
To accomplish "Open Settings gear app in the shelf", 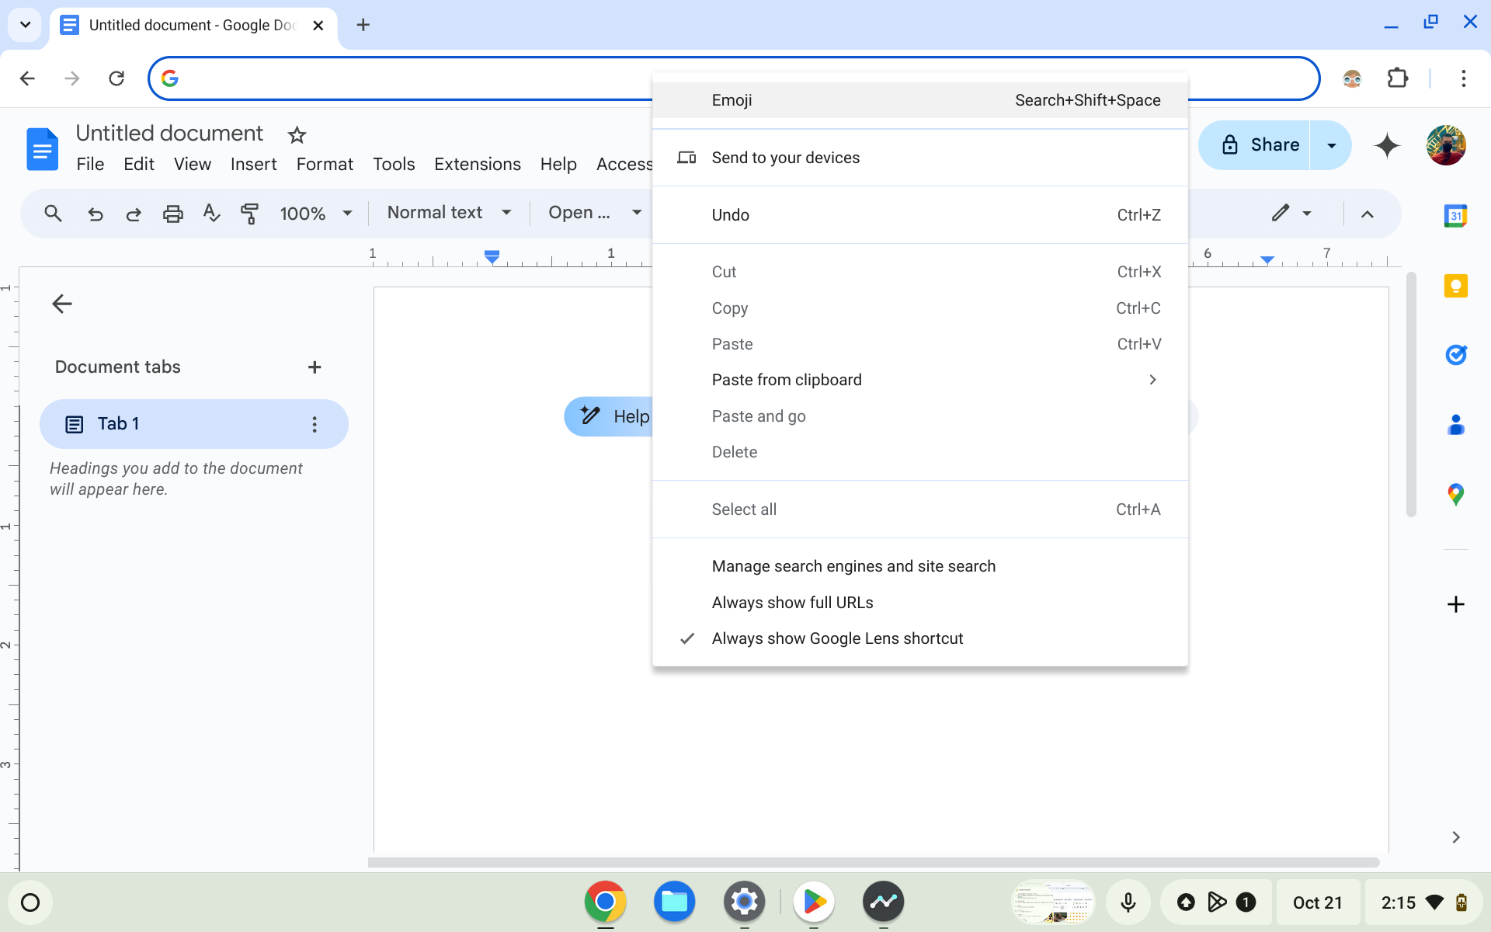I will pyautogui.click(x=744, y=902).
